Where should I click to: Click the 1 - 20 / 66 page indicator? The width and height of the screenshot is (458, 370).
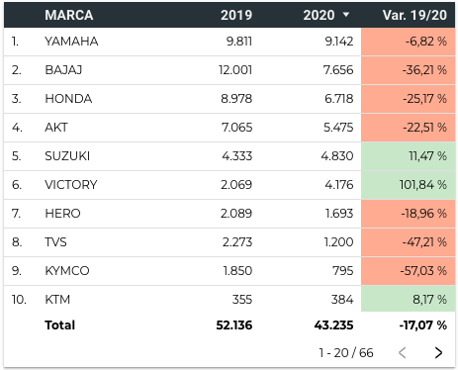click(346, 353)
